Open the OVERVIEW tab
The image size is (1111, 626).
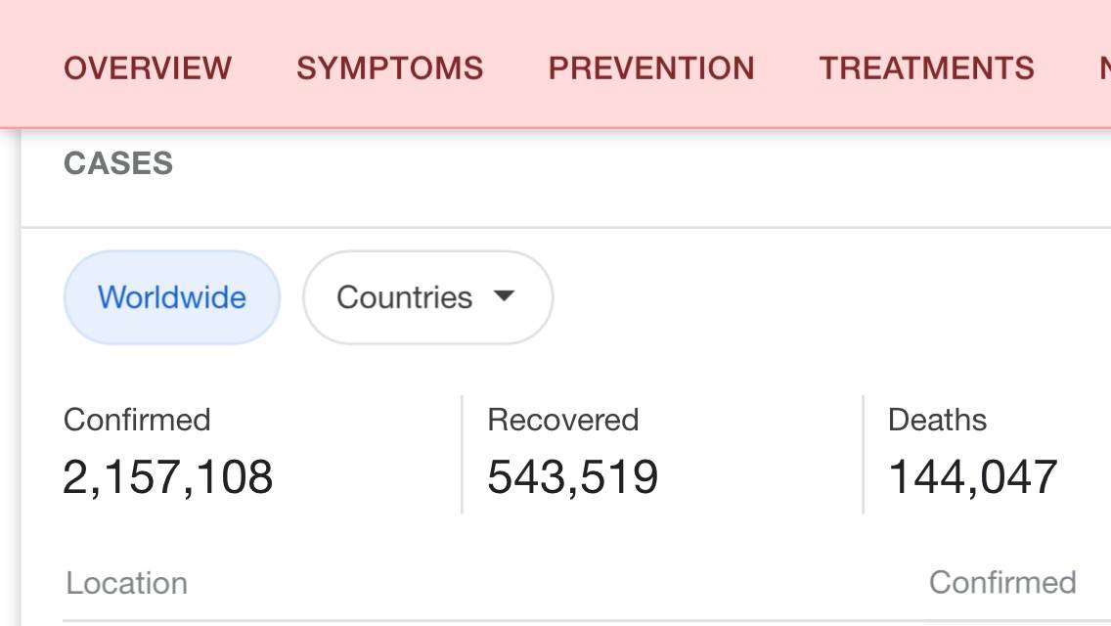tap(148, 68)
